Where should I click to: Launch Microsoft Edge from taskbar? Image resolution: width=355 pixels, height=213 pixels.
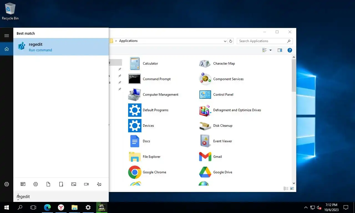(x=47, y=207)
